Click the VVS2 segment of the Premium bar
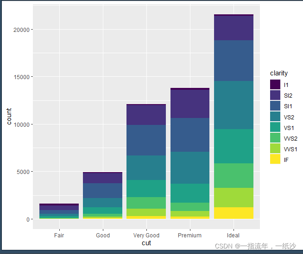The width and height of the screenshot is (303, 254). coord(190,207)
